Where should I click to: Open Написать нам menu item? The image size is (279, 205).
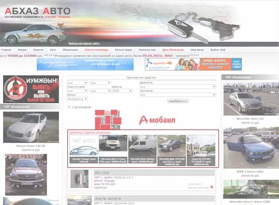(147, 50)
